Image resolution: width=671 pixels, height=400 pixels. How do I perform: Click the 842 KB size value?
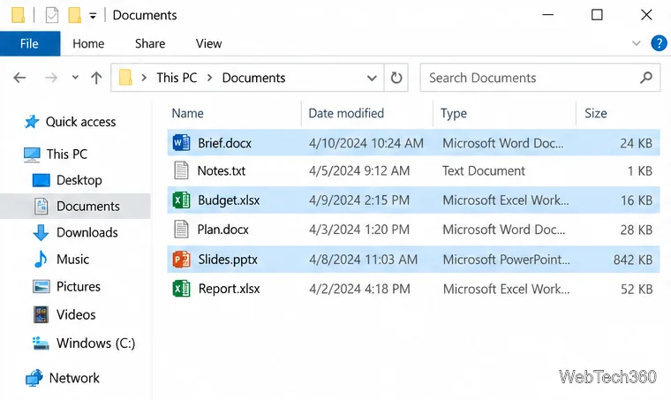633,260
